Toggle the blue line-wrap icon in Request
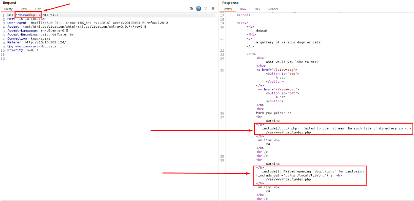 [x=198, y=9]
